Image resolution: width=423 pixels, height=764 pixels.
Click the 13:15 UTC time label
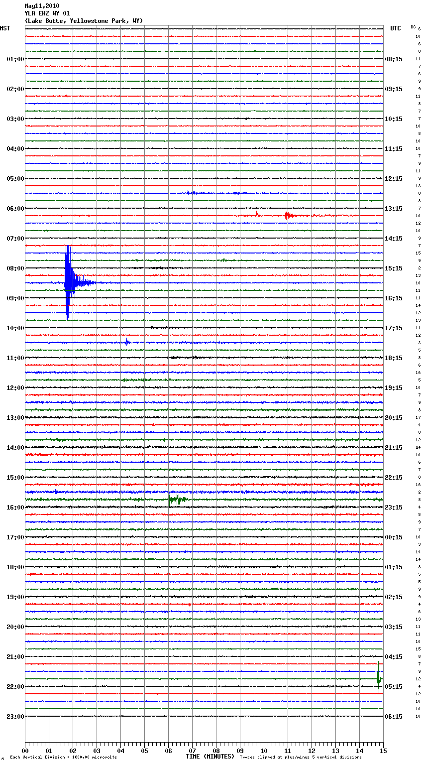coord(394,209)
